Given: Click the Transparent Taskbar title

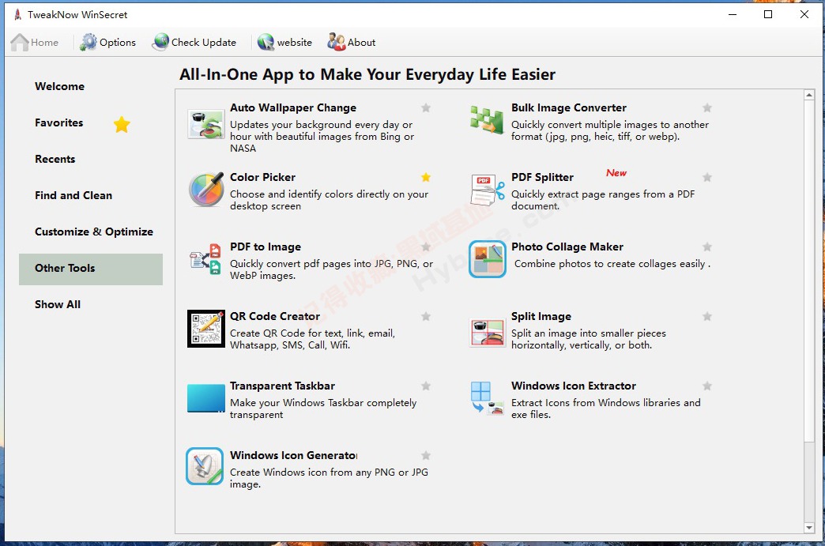Looking at the screenshot, I should point(282,386).
